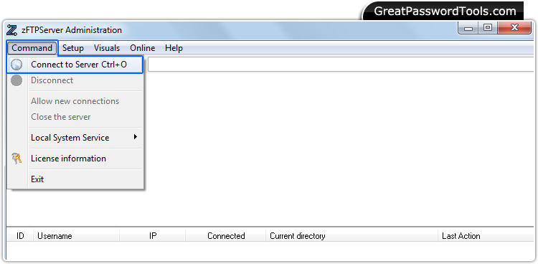Open the Visuals menu

tap(107, 48)
